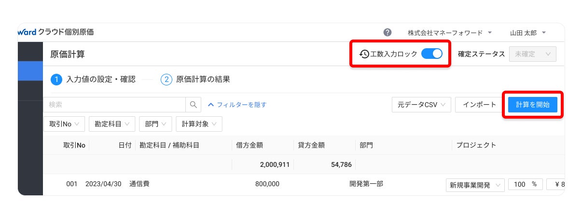Open the 勘定科目 filter dropdown
The image size is (582, 218).
coord(112,124)
